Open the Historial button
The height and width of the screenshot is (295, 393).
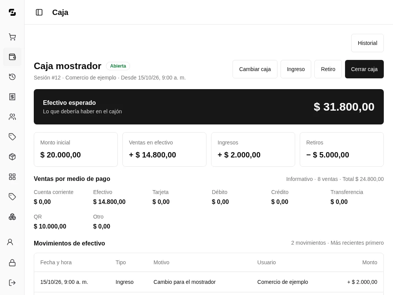point(367,43)
